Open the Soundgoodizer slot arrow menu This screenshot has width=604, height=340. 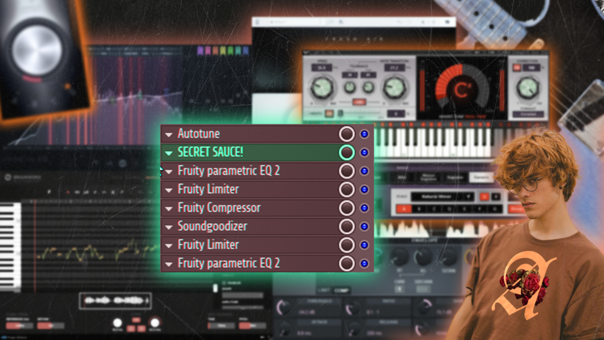tap(169, 227)
